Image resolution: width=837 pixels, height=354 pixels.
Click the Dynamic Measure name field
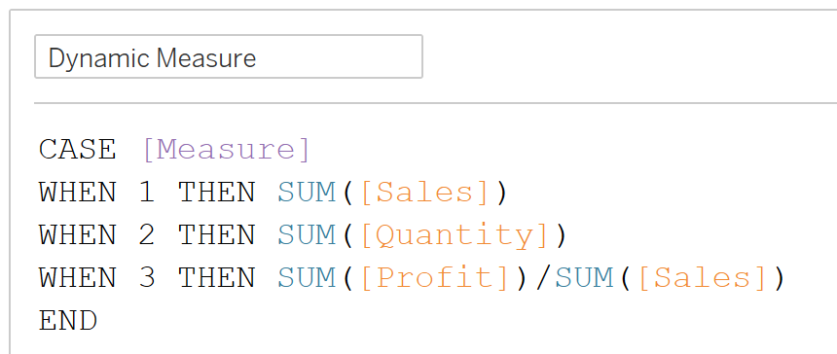pos(229,56)
